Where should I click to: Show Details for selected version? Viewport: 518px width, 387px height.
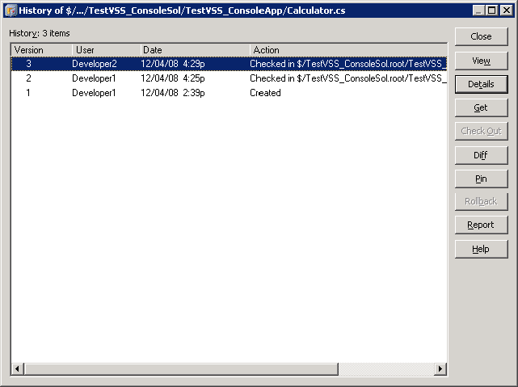point(481,84)
